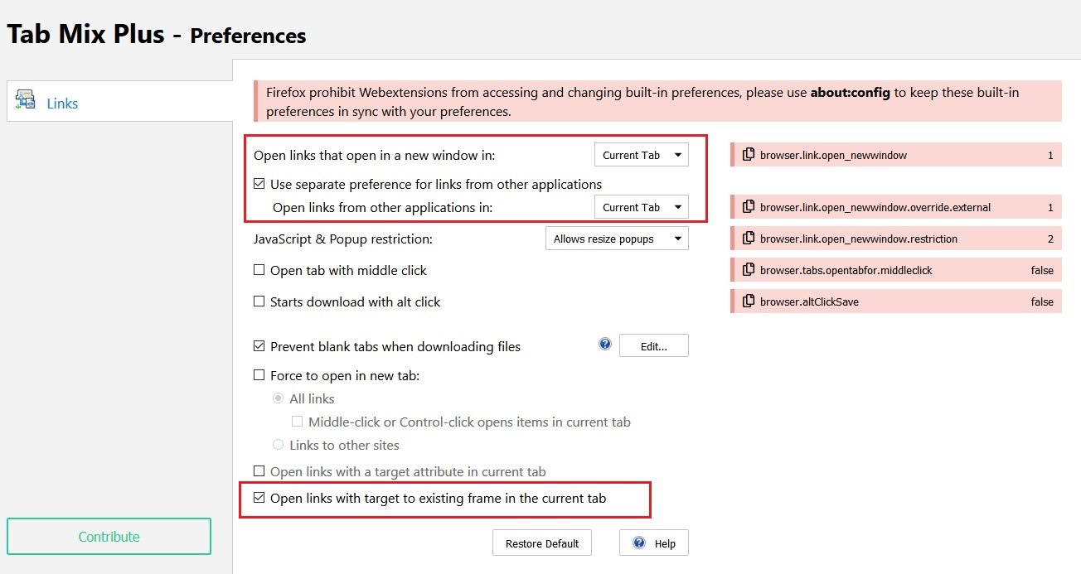Click the Restore Default button
The image size is (1081, 574).
point(542,543)
